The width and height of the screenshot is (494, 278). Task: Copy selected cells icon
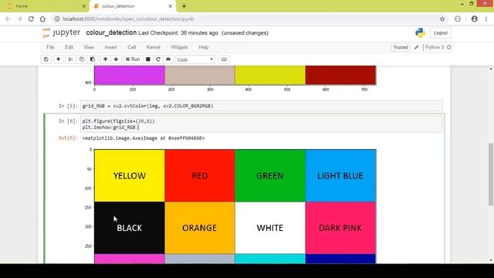pyautogui.click(x=82, y=59)
